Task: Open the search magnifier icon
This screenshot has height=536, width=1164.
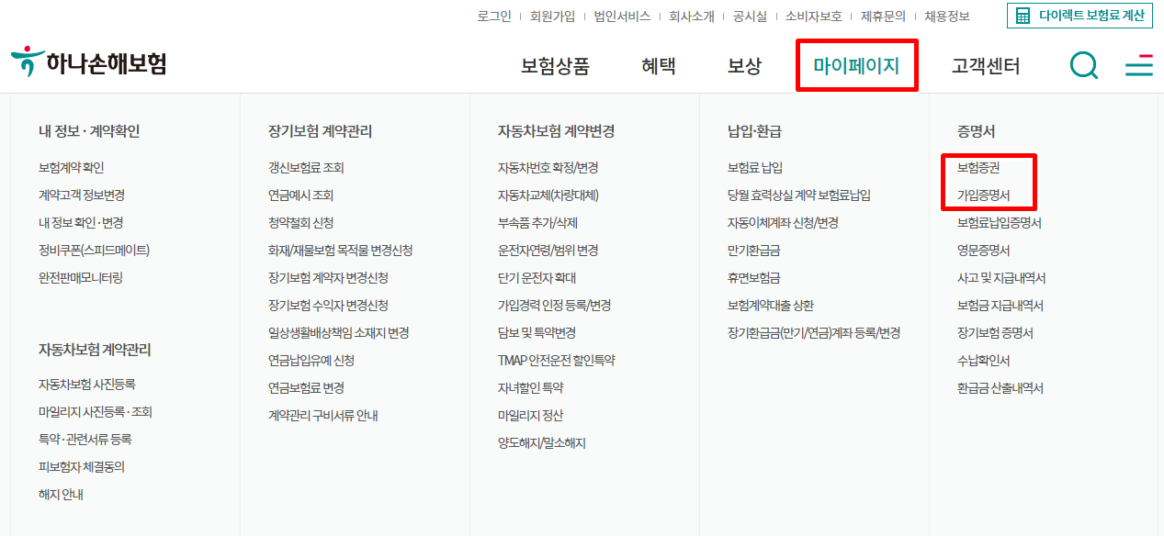Action: coord(1084,65)
